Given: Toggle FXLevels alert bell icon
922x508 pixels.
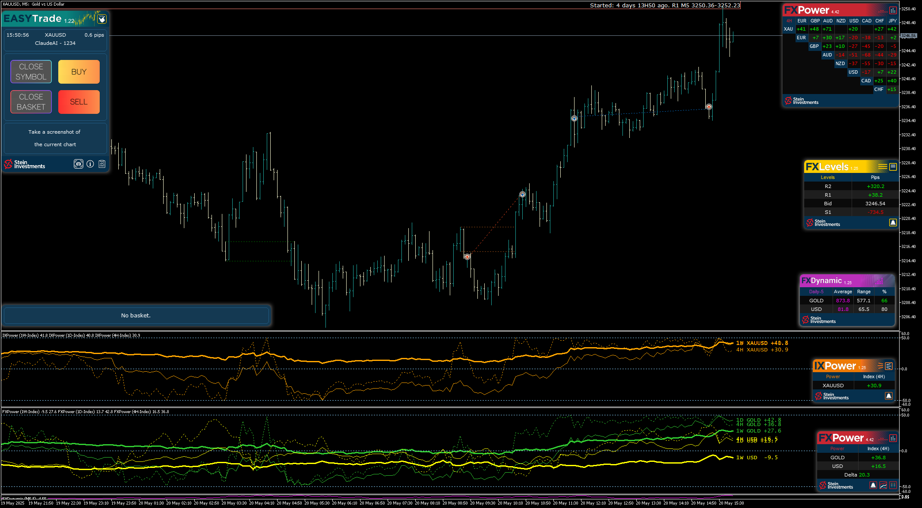Looking at the screenshot, I should [893, 223].
